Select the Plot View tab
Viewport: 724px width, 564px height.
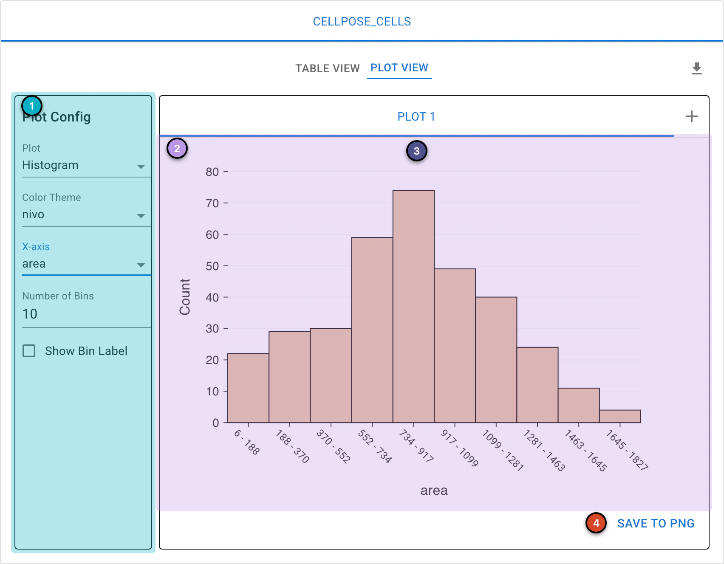pos(399,68)
